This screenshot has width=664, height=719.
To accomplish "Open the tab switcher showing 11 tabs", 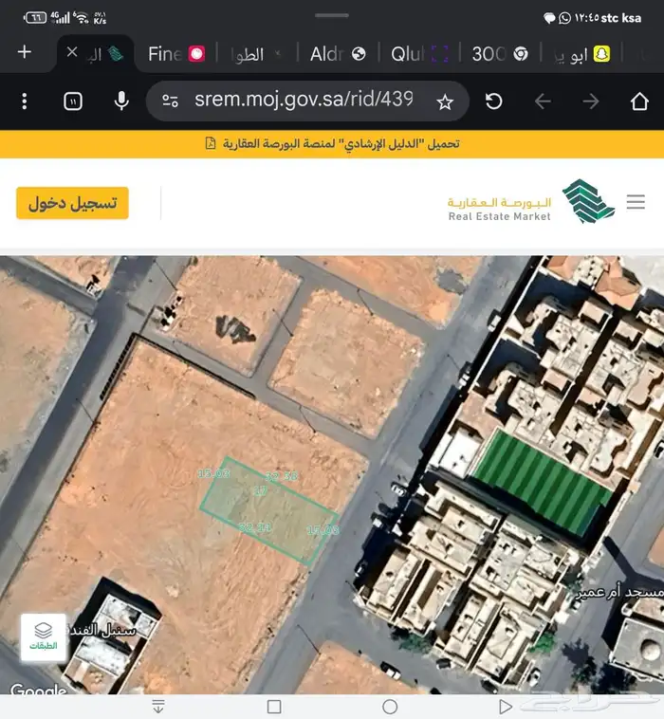I will pyautogui.click(x=73, y=101).
